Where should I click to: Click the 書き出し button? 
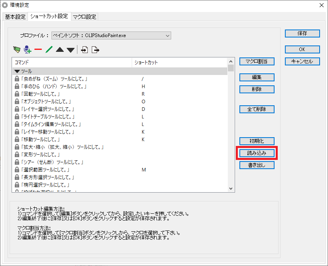click(x=257, y=165)
